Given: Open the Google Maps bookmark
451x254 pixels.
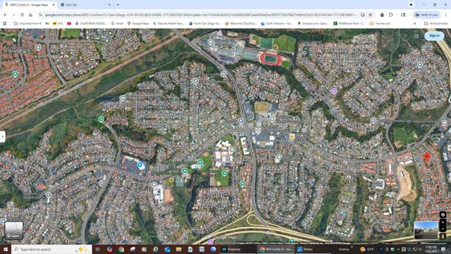Looking at the screenshot, I should [x=138, y=23].
